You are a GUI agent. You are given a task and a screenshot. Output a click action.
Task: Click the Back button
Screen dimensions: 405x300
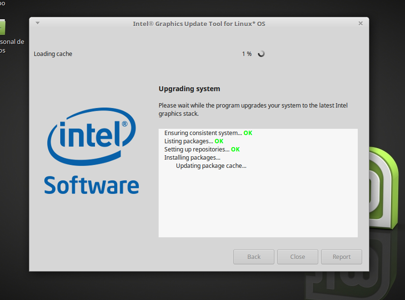click(254, 257)
